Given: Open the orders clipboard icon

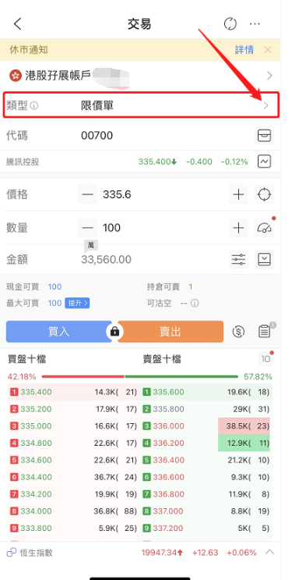Looking at the screenshot, I should tap(264, 331).
